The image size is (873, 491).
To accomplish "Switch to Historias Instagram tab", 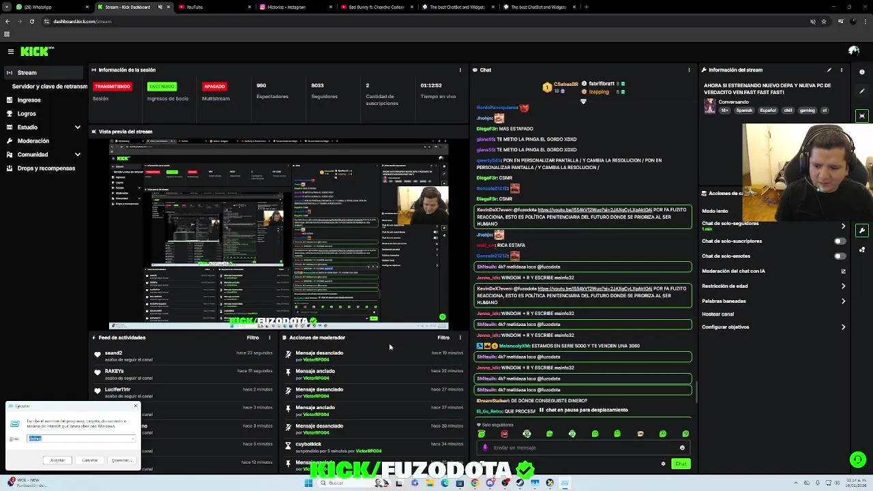I will 295,7.
